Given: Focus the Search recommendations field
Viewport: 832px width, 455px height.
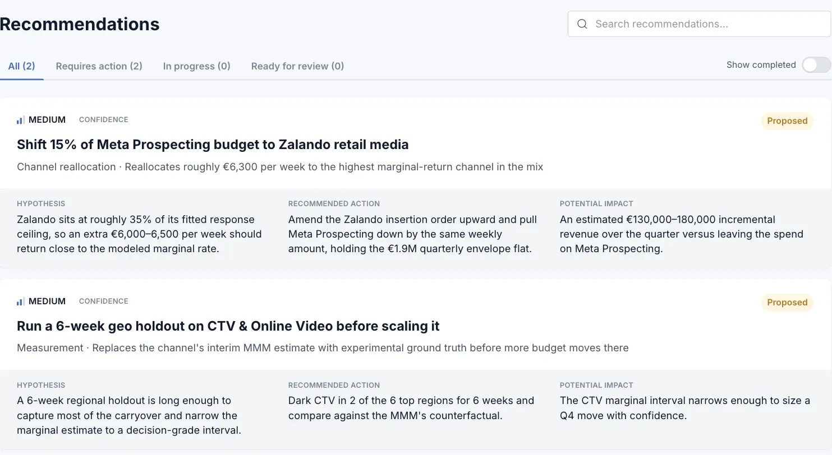Looking at the screenshot, I should (699, 24).
